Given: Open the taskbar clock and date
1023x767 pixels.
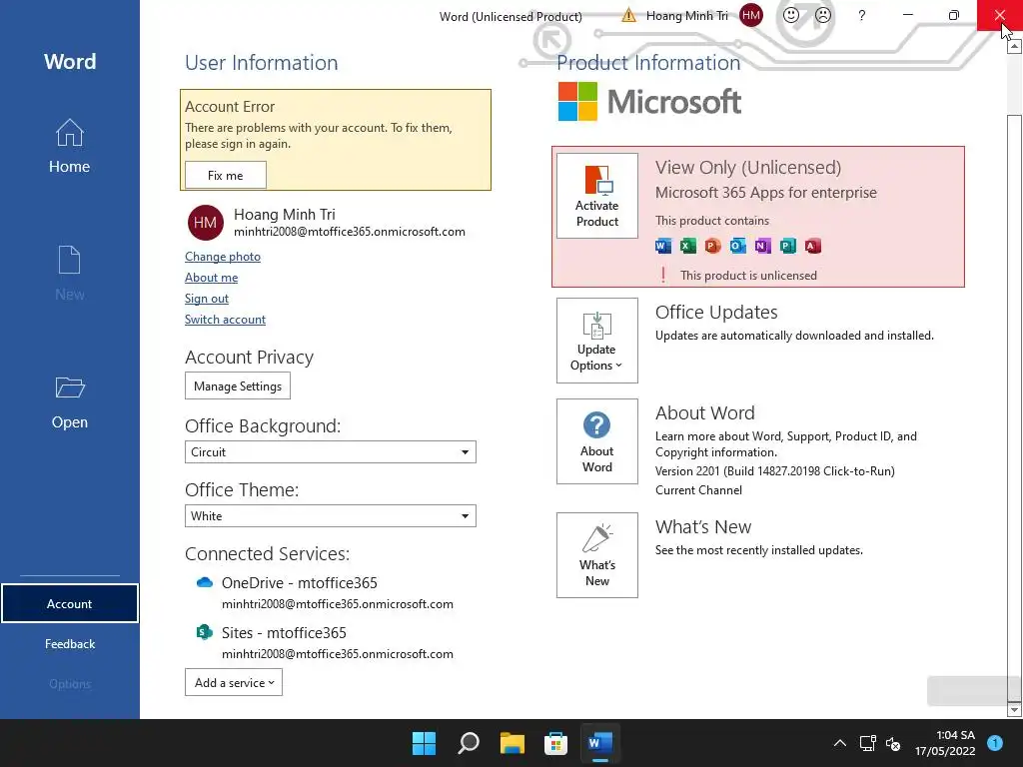Looking at the screenshot, I should click(x=945, y=743).
